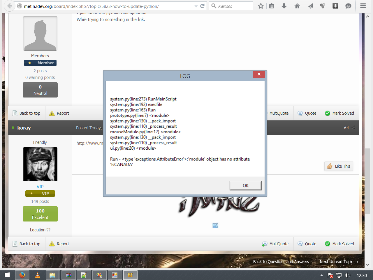Click inside the Keresés search field
Viewport: 373px width, 280px height.
point(233,6)
